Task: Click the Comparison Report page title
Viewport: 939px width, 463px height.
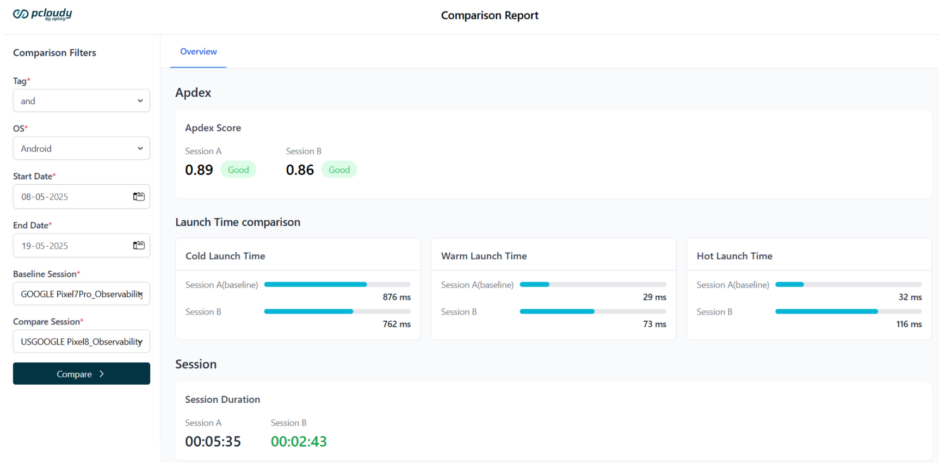Action: [x=490, y=15]
